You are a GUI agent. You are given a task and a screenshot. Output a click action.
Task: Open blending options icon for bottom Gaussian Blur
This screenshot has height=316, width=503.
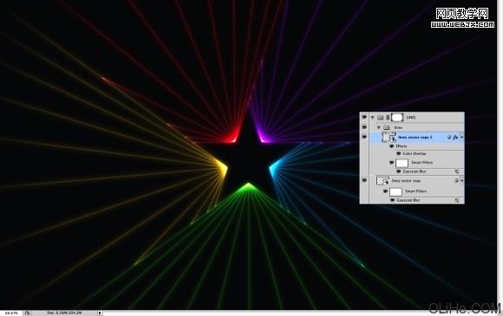click(457, 200)
